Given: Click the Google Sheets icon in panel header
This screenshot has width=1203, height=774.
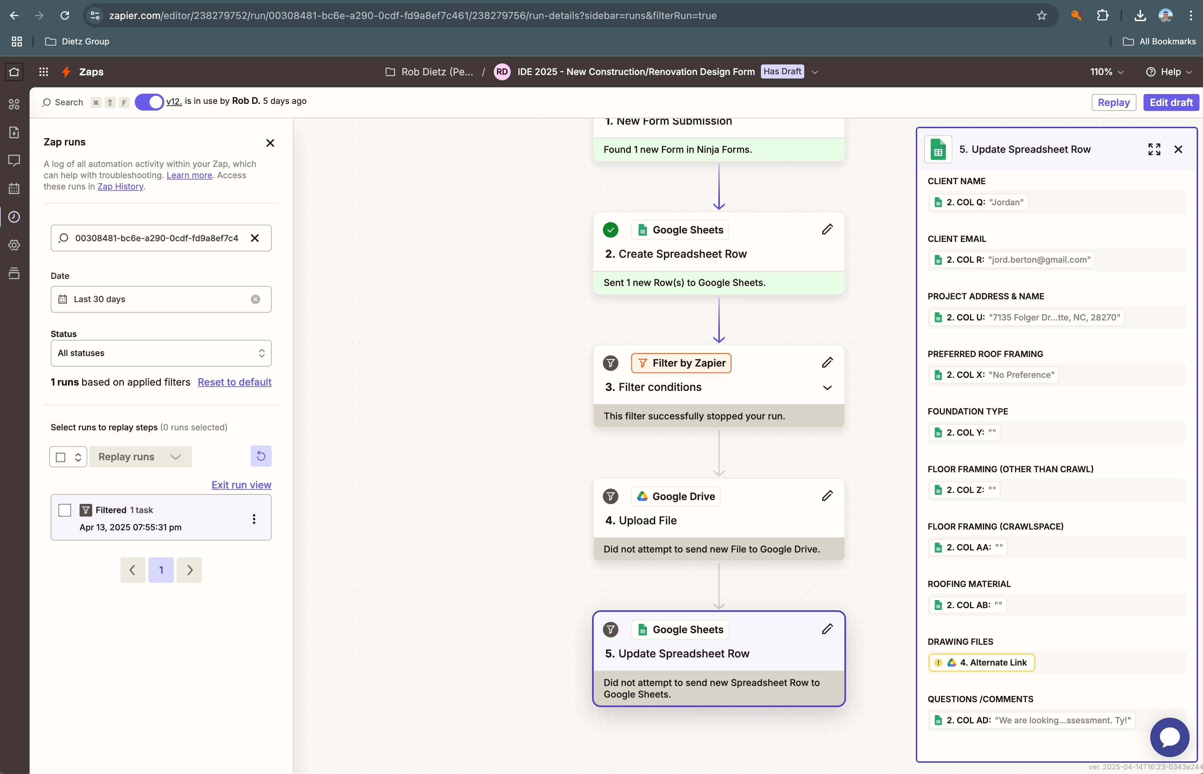Looking at the screenshot, I should (x=938, y=150).
